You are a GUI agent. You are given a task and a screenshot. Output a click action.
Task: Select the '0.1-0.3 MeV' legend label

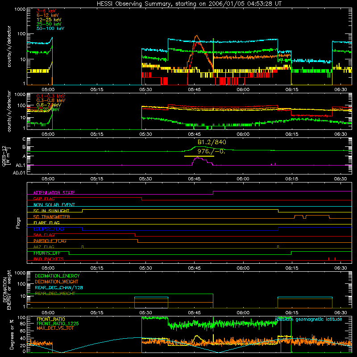coord(51,96)
